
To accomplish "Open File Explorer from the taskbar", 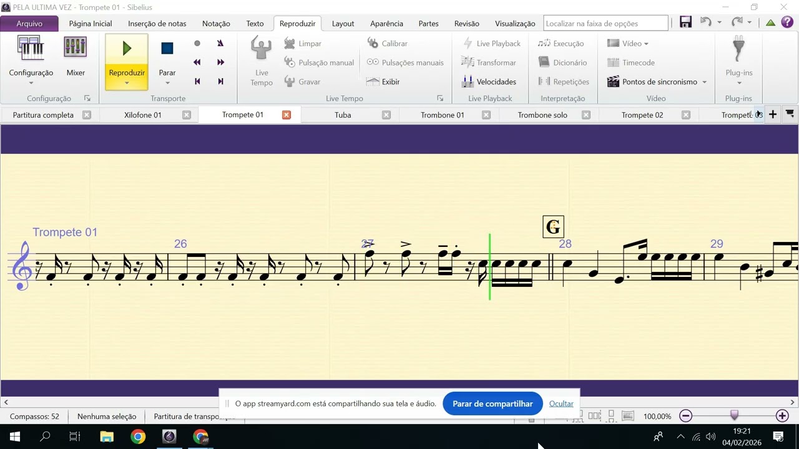I will (x=107, y=437).
